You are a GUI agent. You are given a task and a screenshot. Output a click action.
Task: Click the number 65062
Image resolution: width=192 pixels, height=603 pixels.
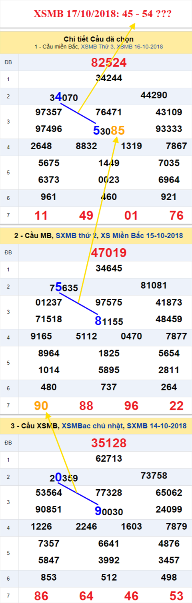pos(169,493)
